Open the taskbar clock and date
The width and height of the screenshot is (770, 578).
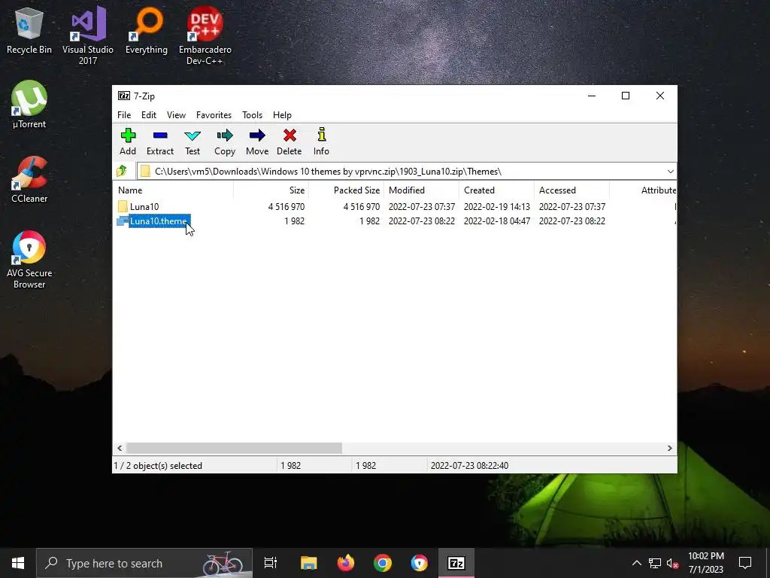coord(705,563)
